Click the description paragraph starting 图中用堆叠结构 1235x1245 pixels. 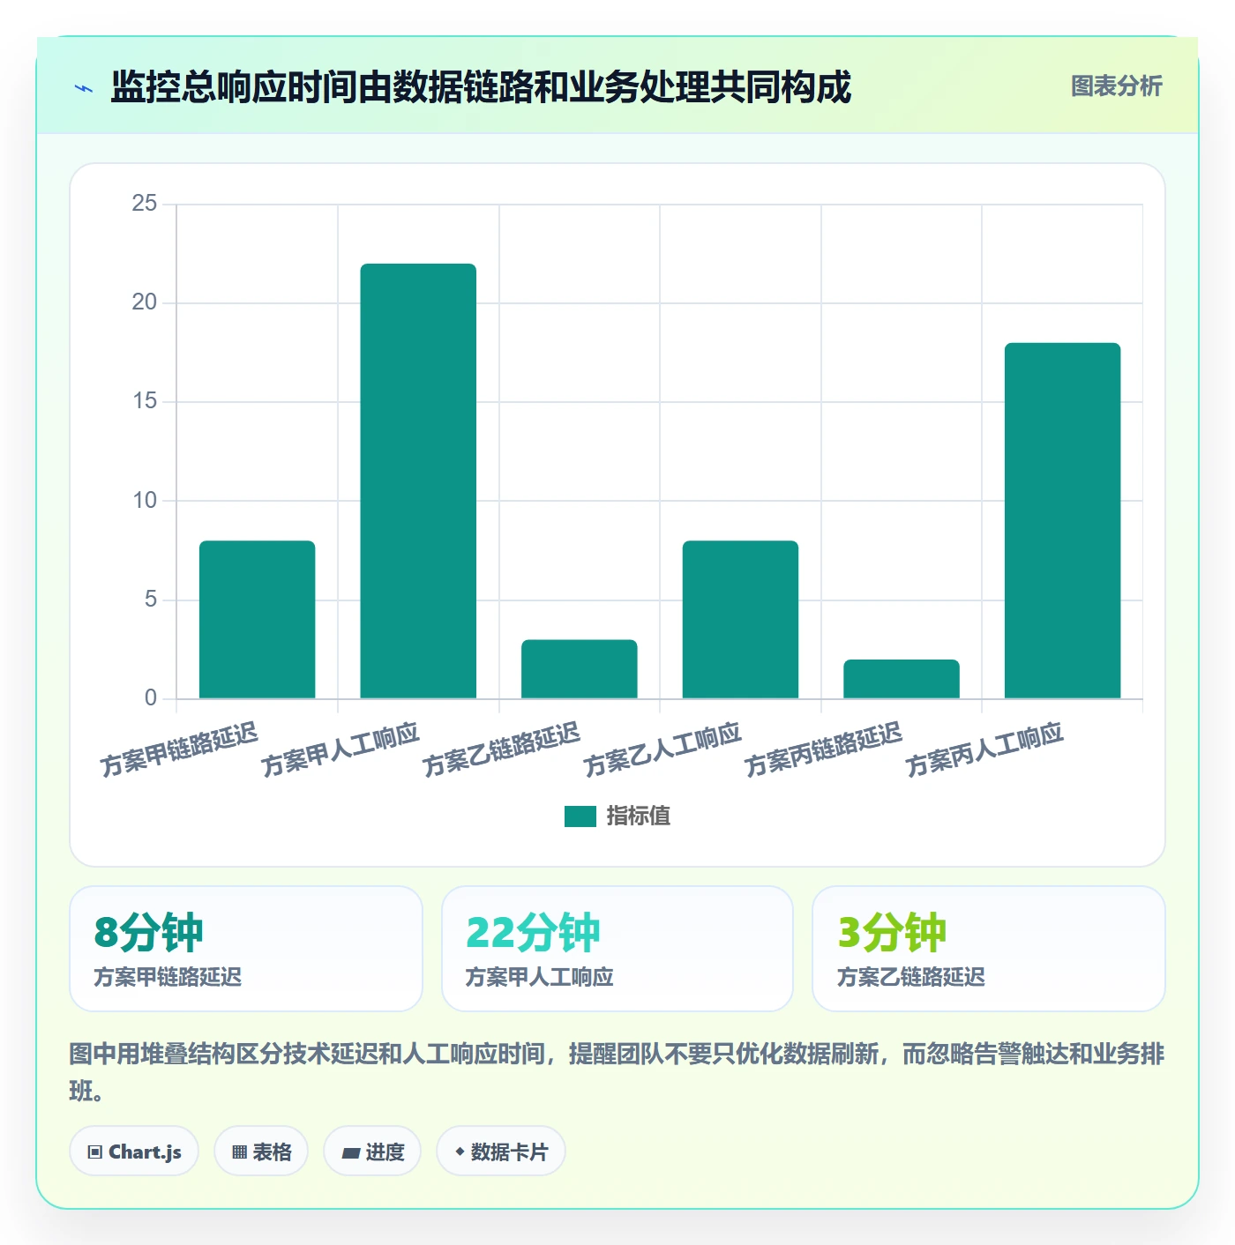tap(617, 1072)
